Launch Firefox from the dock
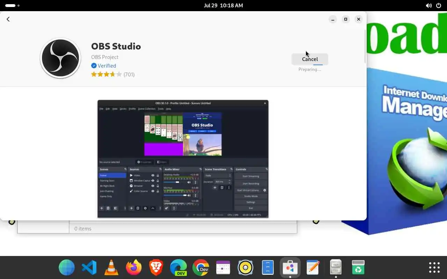Screen dimensions: 447x279 (x=134, y=267)
